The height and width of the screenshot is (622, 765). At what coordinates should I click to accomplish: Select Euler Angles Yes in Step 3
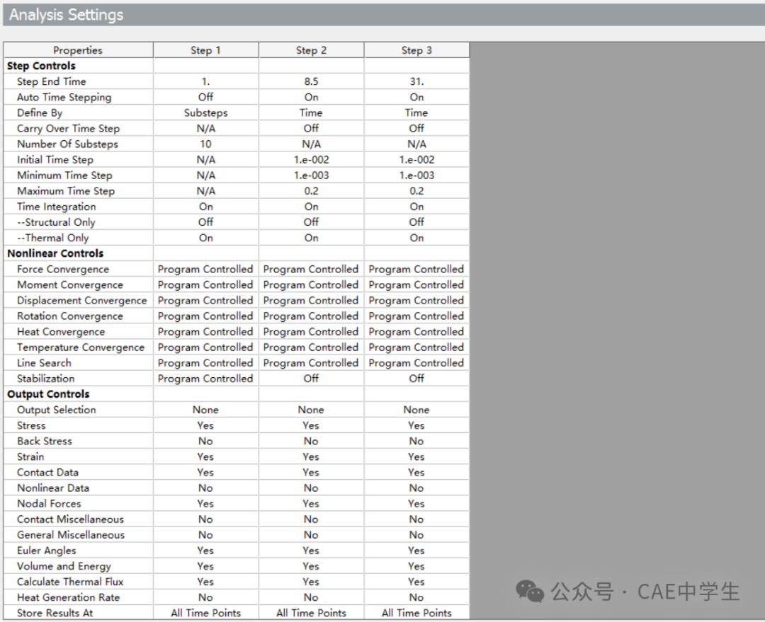click(x=416, y=551)
